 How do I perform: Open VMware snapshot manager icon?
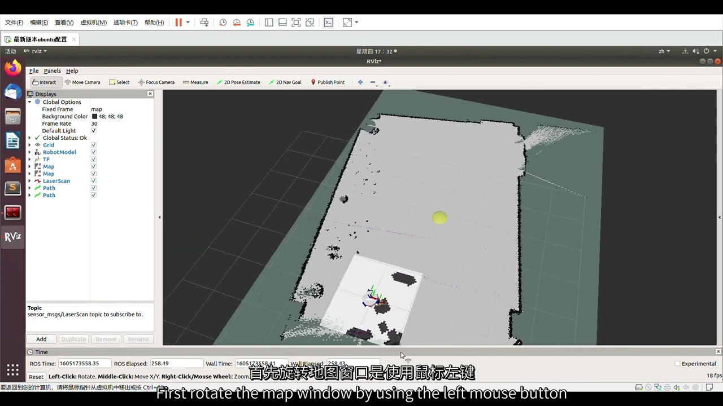[x=250, y=23]
